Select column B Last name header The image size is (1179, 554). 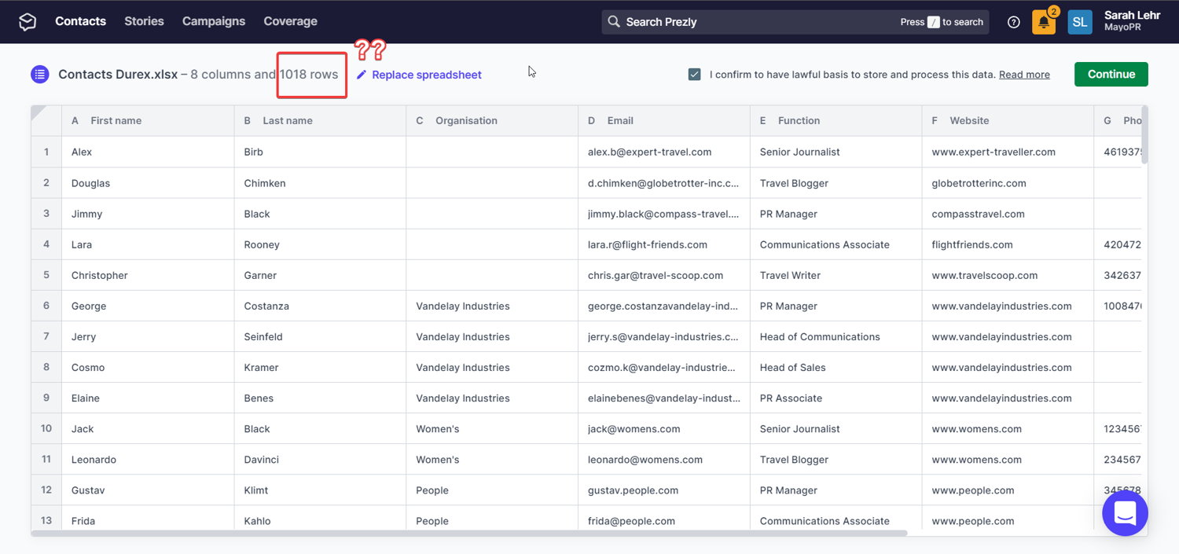point(320,120)
